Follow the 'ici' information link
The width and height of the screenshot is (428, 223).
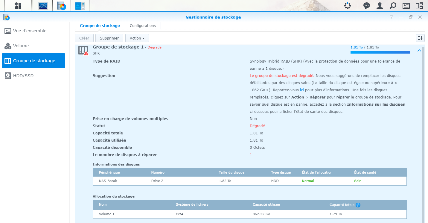point(302,90)
